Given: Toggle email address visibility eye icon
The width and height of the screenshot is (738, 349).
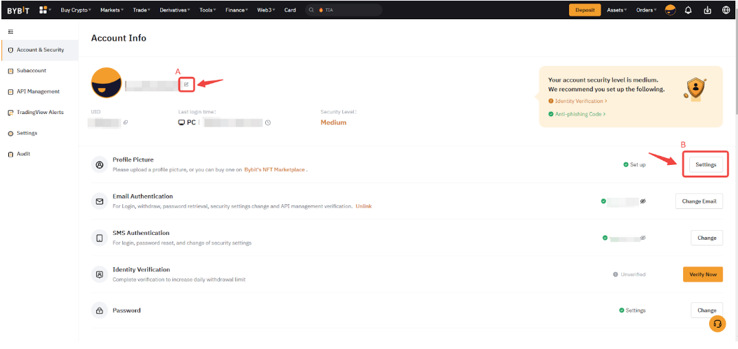Looking at the screenshot, I should tap(643, 201).
